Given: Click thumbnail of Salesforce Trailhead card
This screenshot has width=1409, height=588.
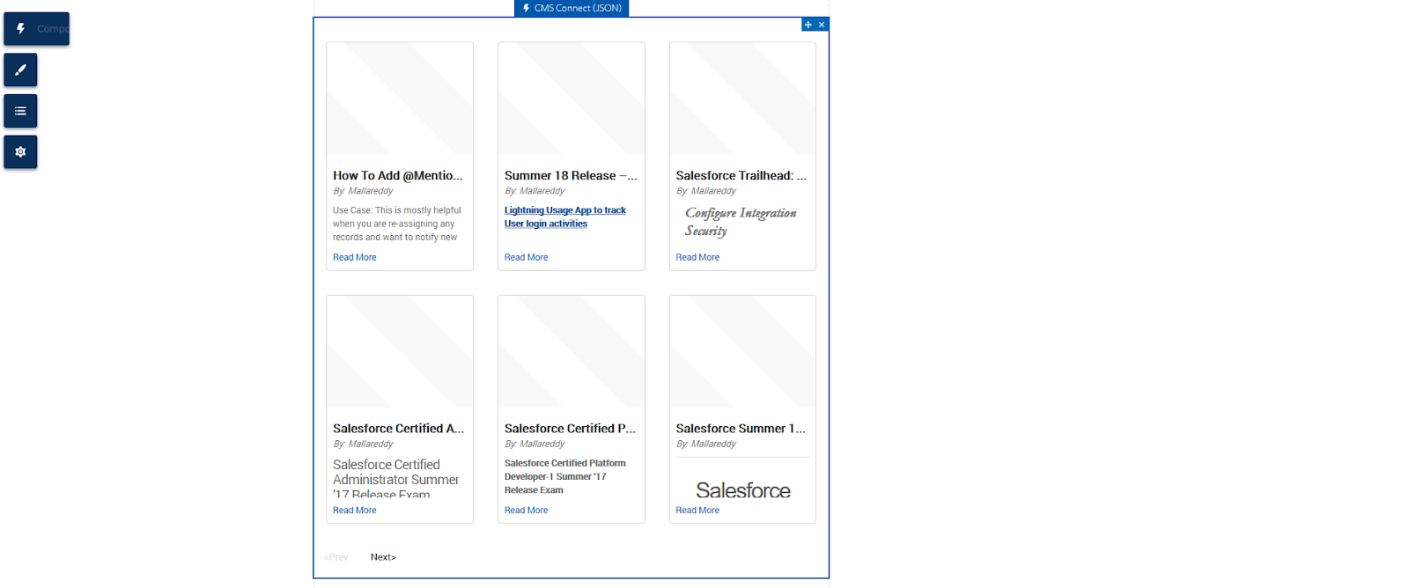Looking at the screenshot, I should [x=742, y=99].
